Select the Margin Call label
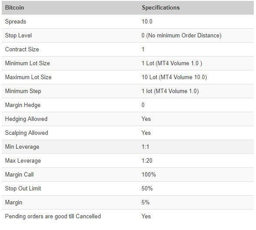Viewport: 256px width, 230px height. tap(20, 175)
